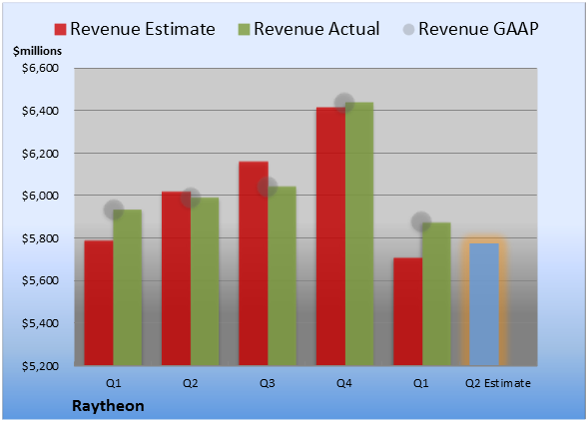Click the red Revenue Estimate legend swatch

(x=60, y=29)
